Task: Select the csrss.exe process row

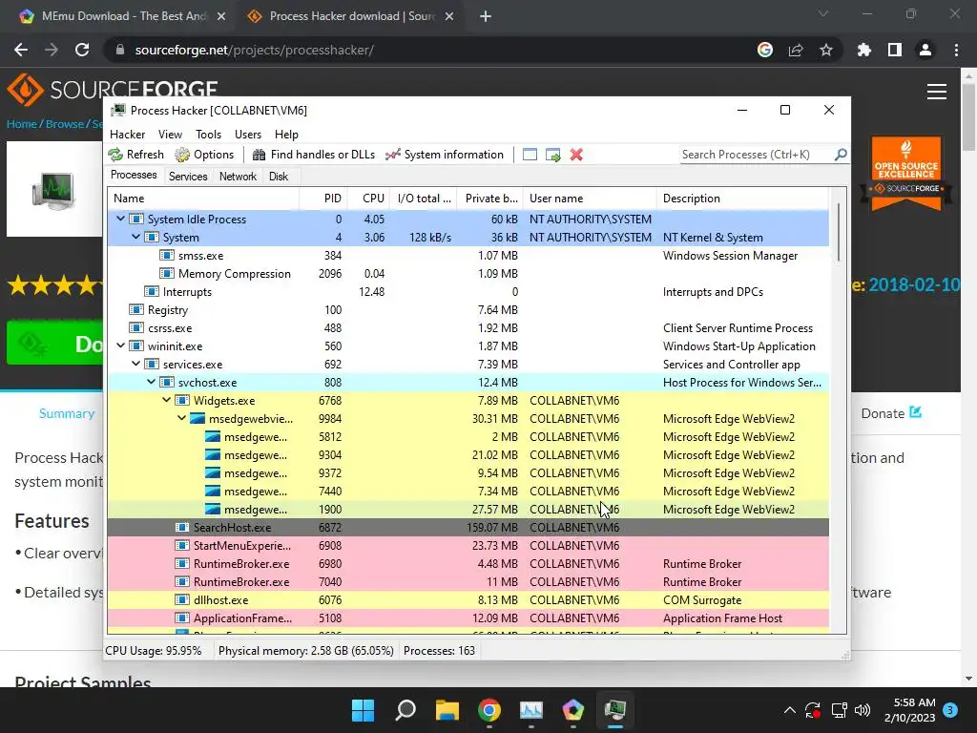Action: [x=468, y=328]
